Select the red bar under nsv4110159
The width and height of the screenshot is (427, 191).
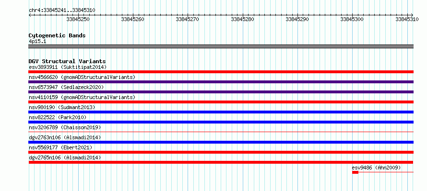coord(221,102)
